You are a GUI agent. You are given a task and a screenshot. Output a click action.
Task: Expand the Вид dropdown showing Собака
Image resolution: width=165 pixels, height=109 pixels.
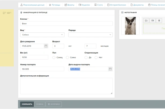(x=42, y=35)
